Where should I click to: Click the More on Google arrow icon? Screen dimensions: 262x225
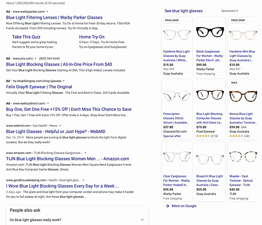click(167, 206)
